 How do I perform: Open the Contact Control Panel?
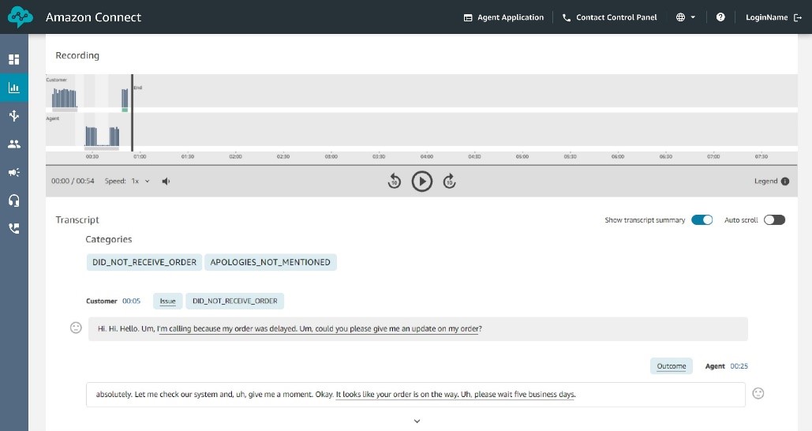click(609, 17)
